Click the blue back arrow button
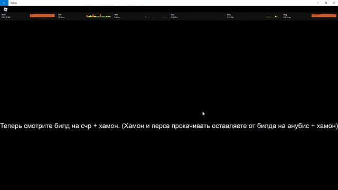The height and width of the screenshot is (190, 338). pos(4,3)
